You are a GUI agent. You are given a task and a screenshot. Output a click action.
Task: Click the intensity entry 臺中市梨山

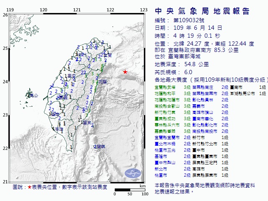point(165,163)
